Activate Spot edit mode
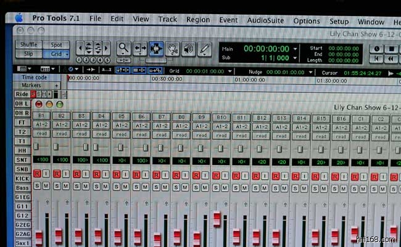This screenshot has width=401, height=247. point(57,44)
